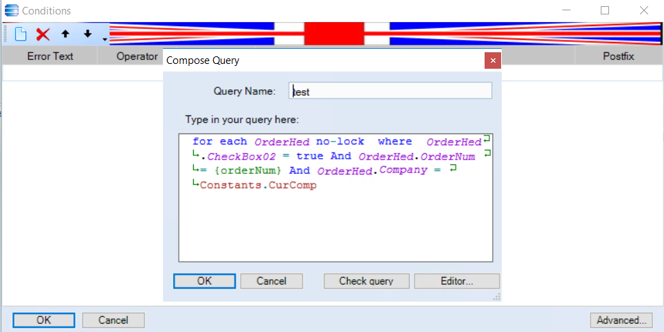Close the Compose Query dialog
Viewport: 664px width, 332px height.
coord(493,60)
